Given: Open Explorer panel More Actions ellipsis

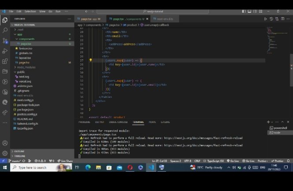Looking at the screenshot, I should click(69, 19).
